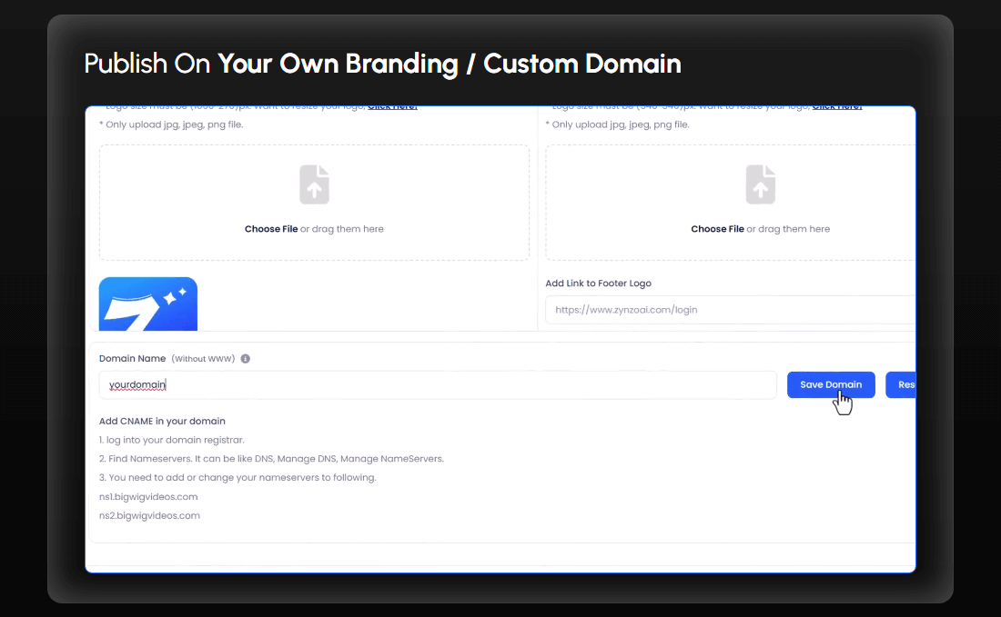Screen dimensions: 1001x617
Task: Open the right "Choose File" link
Action: (x=717, y=229)
